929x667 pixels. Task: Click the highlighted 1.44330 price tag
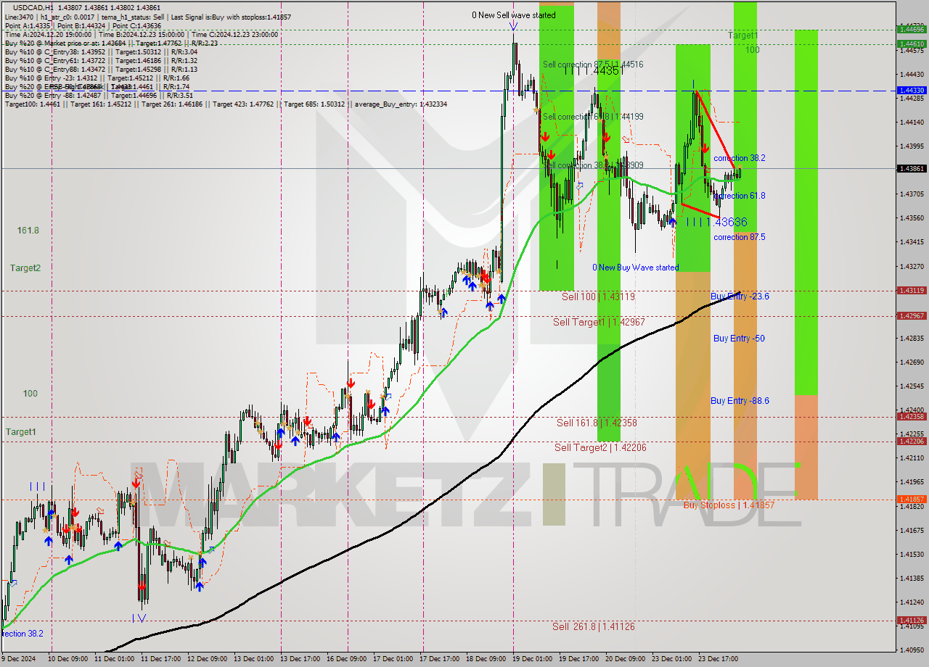(912, 91)
